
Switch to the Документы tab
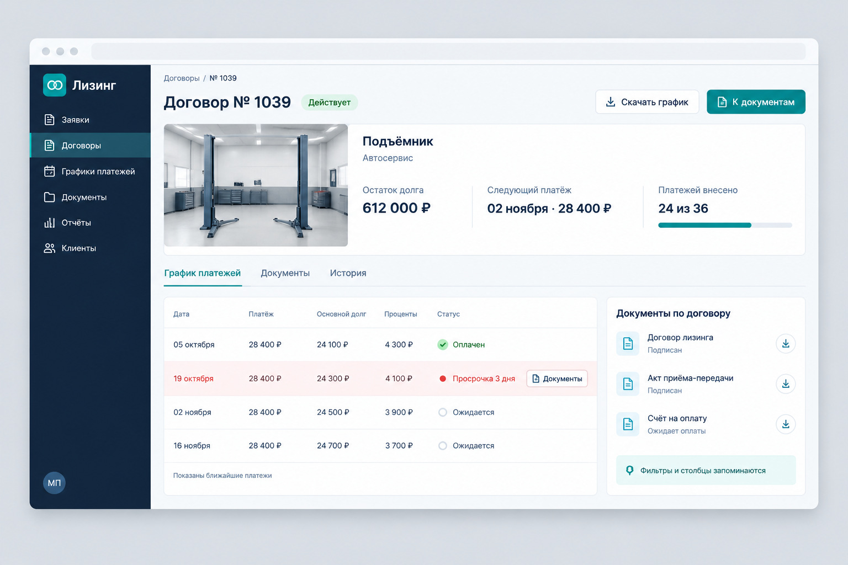pyautogui.click(x=285, y=273)
